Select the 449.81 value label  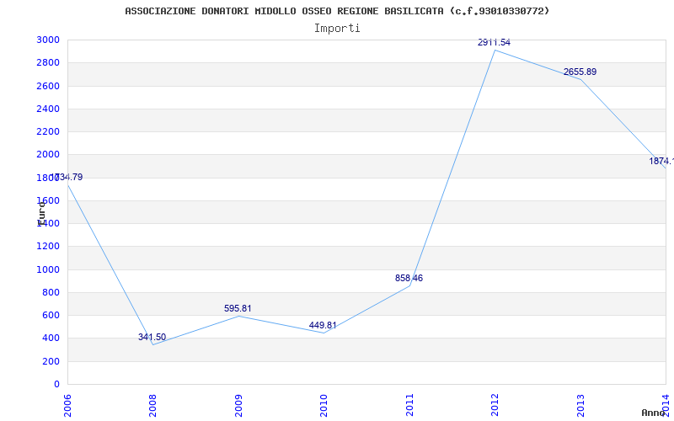(x=323, y=325)
